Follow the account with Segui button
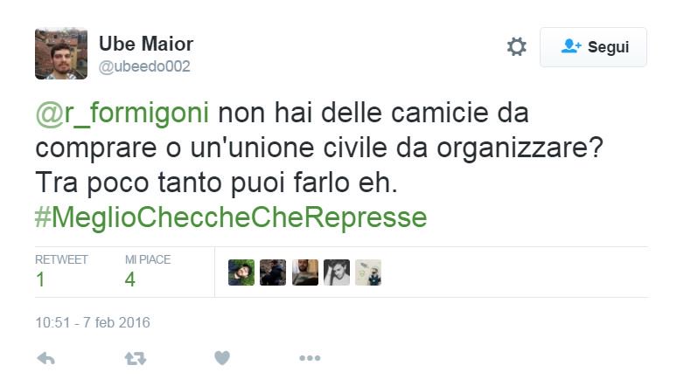This screenshot has height=386, width=684. 593,47
